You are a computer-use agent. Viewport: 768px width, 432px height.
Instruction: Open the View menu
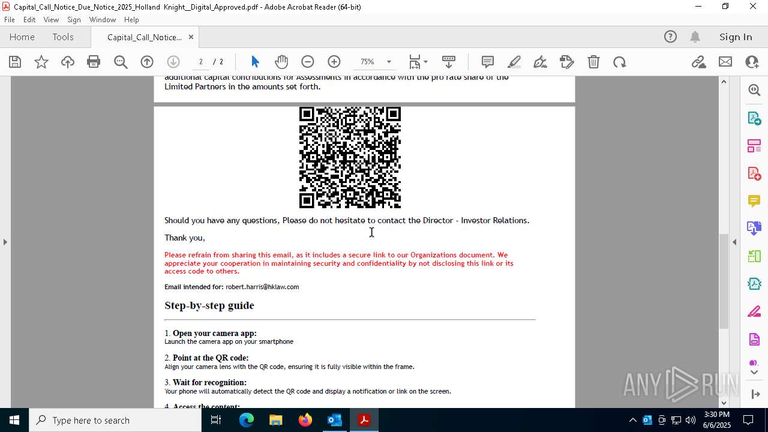click(51, 20)
